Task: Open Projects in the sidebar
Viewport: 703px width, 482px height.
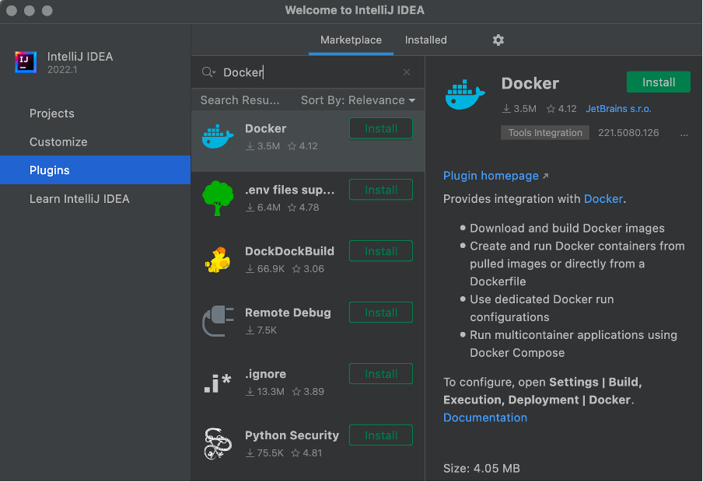Action: coord(52,114)
